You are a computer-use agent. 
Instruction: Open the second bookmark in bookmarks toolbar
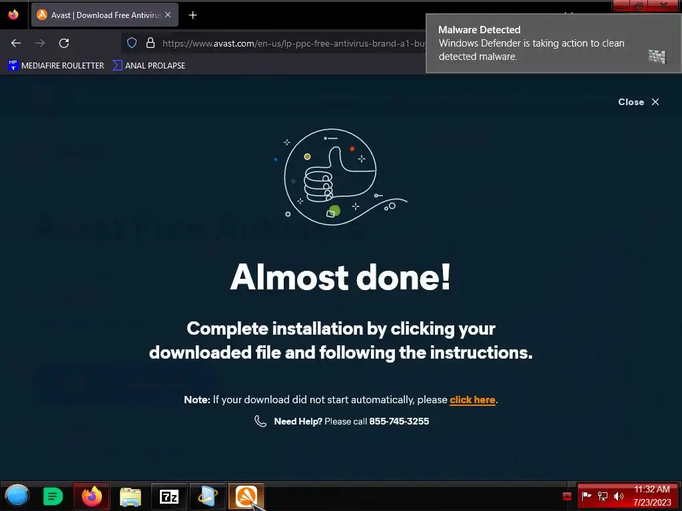149,66
